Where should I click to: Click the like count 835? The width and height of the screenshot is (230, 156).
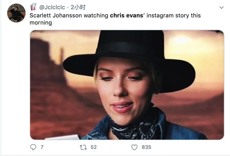tap(146, 147)
